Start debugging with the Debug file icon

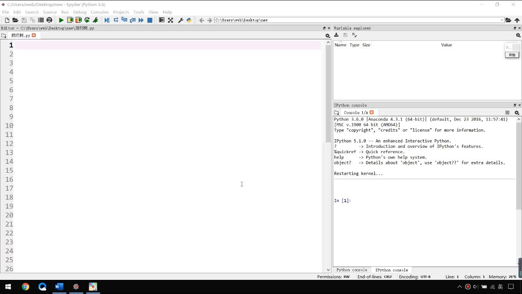pos(107,20)
